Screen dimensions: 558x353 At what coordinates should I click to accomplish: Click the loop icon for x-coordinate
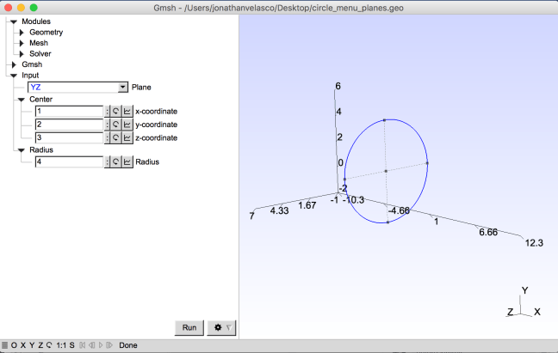click(x=115, y=112)
